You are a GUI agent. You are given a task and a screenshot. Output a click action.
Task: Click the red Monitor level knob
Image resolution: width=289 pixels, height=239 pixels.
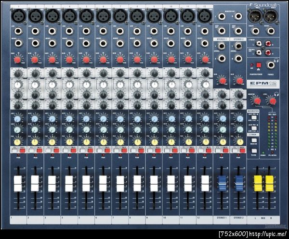pyautogui.click(x=257, y=101)
